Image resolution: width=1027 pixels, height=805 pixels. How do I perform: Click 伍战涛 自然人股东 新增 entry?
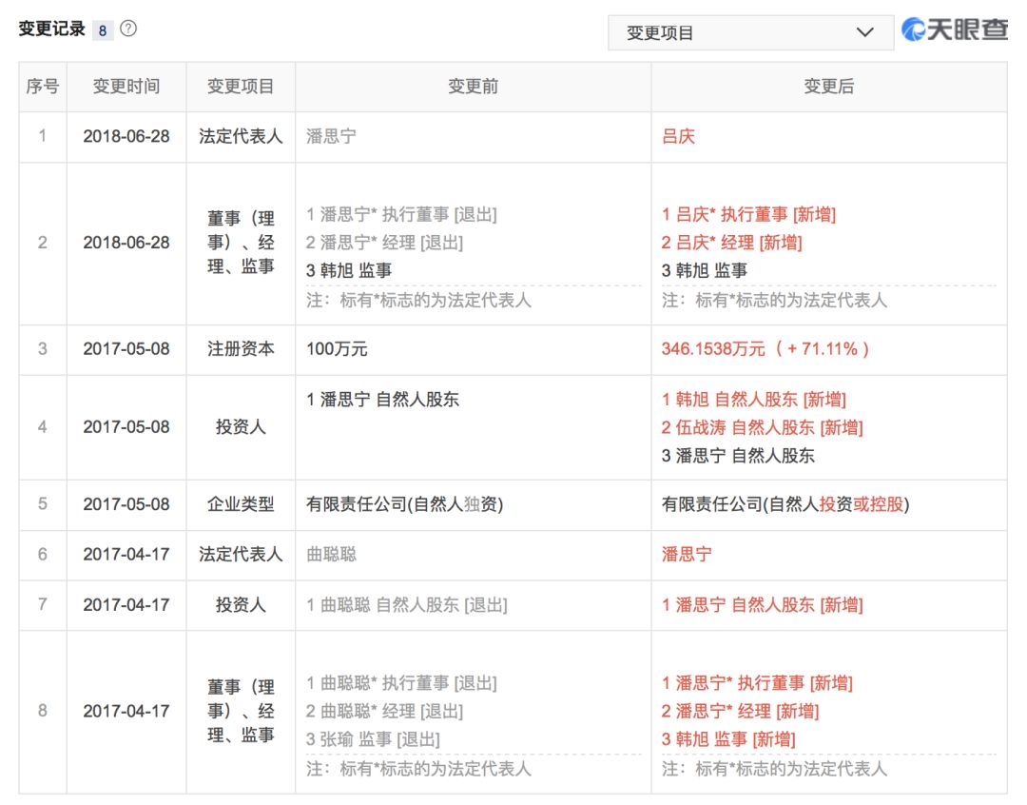point(762,427)
